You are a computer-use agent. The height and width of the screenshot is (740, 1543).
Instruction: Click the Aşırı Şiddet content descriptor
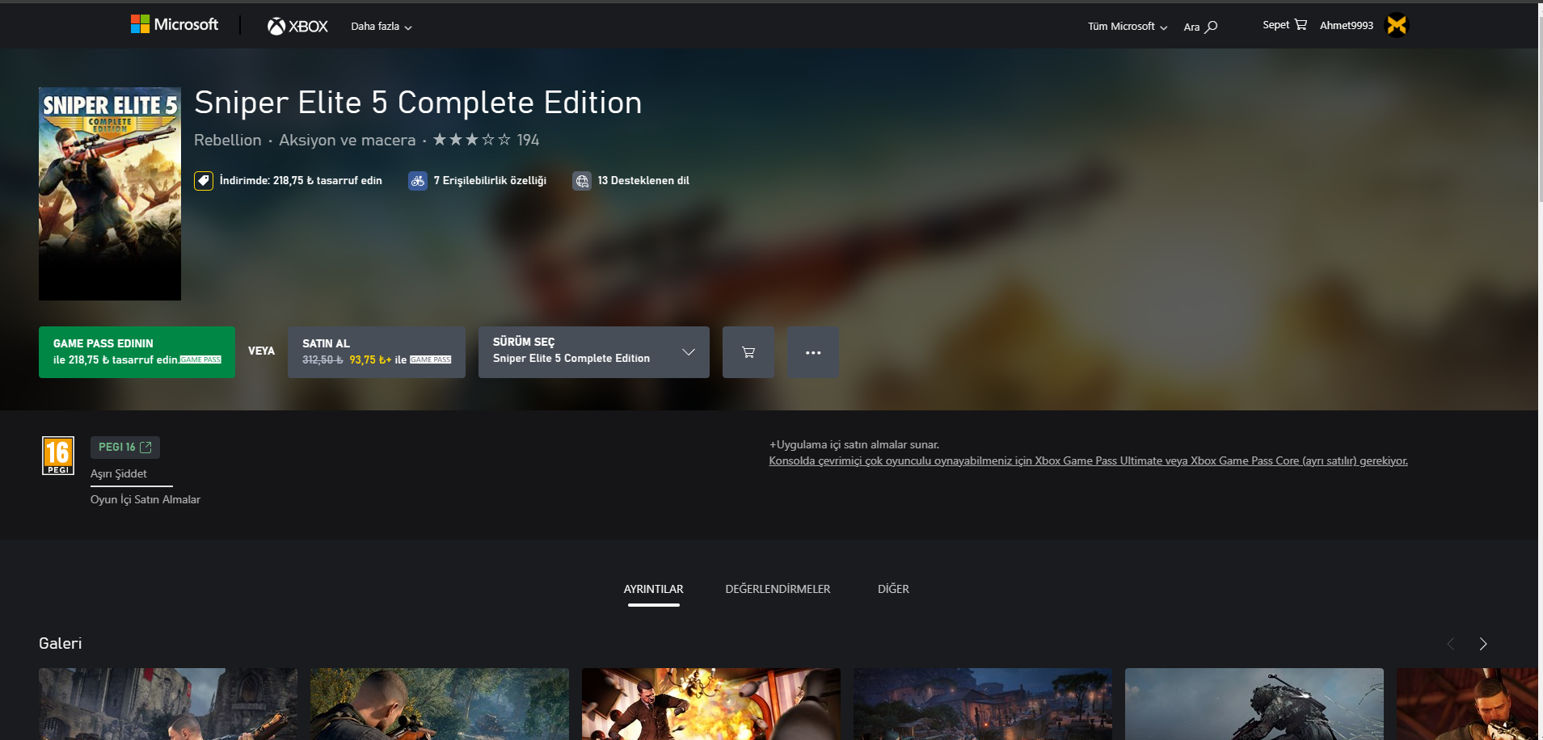119,474
